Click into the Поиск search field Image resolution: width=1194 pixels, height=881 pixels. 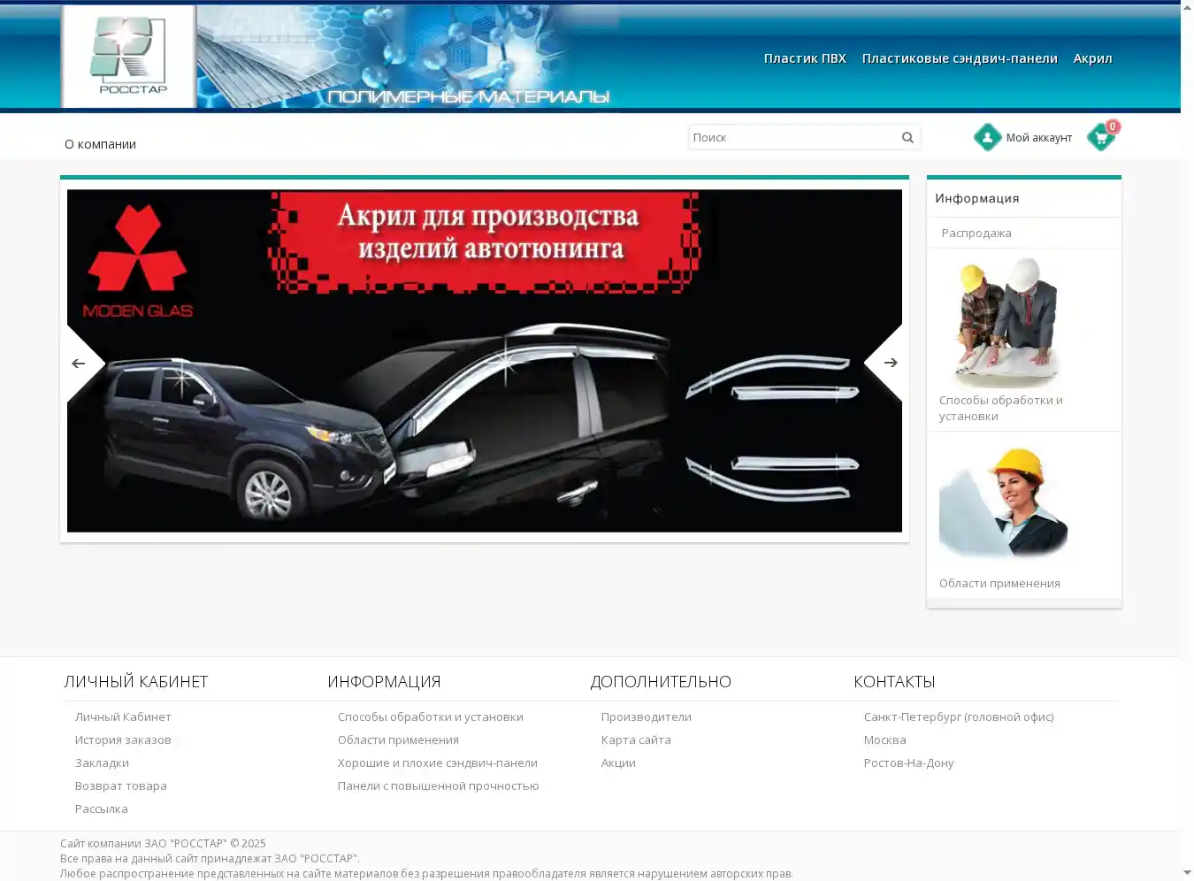(792, 137)
